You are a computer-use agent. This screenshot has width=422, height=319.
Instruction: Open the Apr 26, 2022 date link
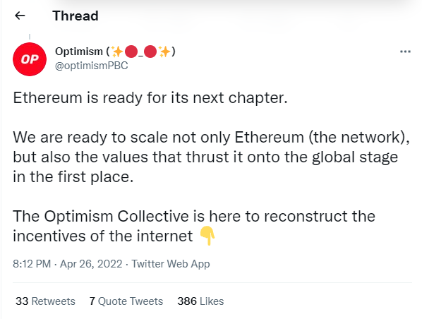91,264
